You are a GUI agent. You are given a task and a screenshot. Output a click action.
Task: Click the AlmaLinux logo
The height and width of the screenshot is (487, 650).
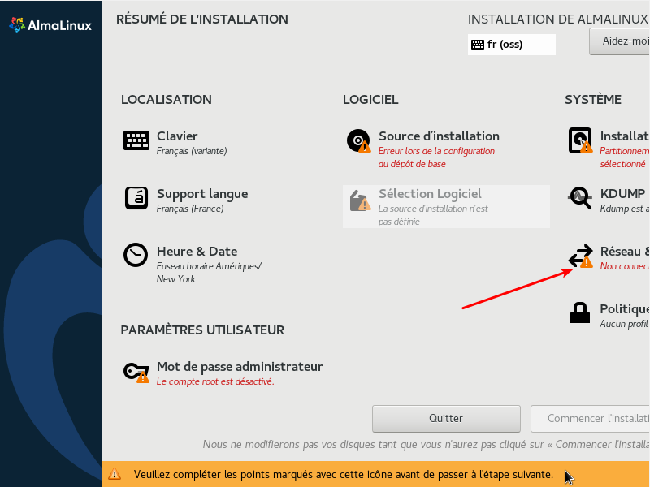point(50,25)
